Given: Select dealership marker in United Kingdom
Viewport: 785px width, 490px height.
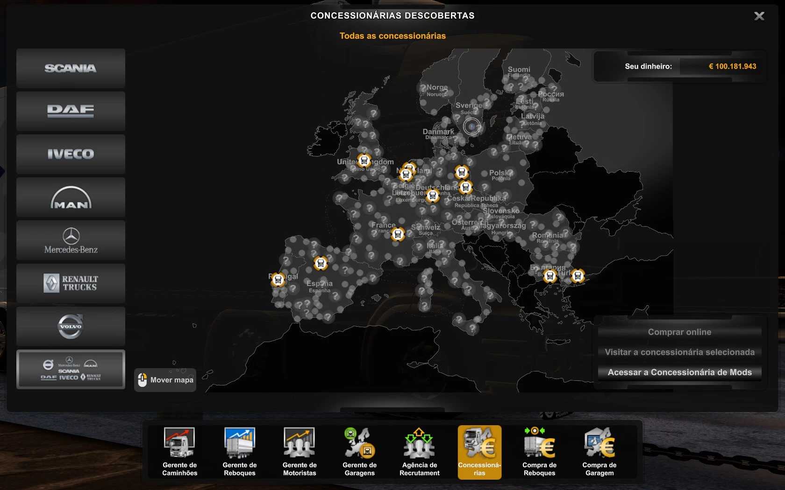Looking at the screenshot, I should coord(364,161).
